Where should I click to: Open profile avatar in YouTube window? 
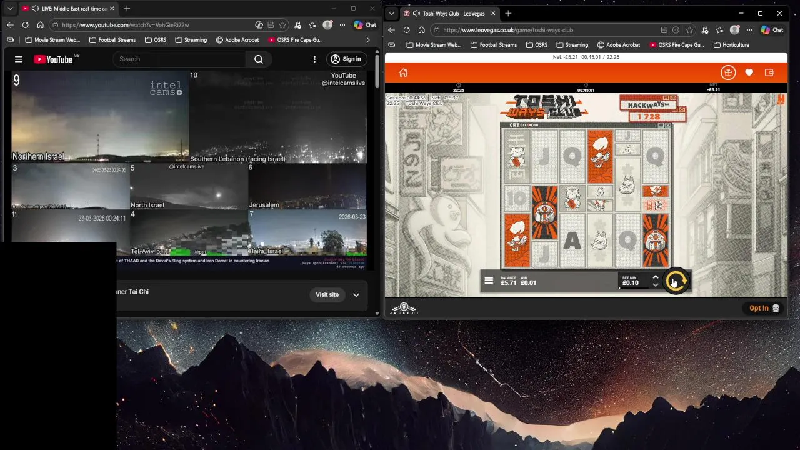pyautogui.click(x=327, y=25)
